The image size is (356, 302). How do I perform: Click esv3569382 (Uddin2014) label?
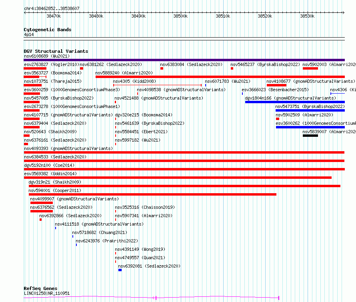(x=50, y=174)
